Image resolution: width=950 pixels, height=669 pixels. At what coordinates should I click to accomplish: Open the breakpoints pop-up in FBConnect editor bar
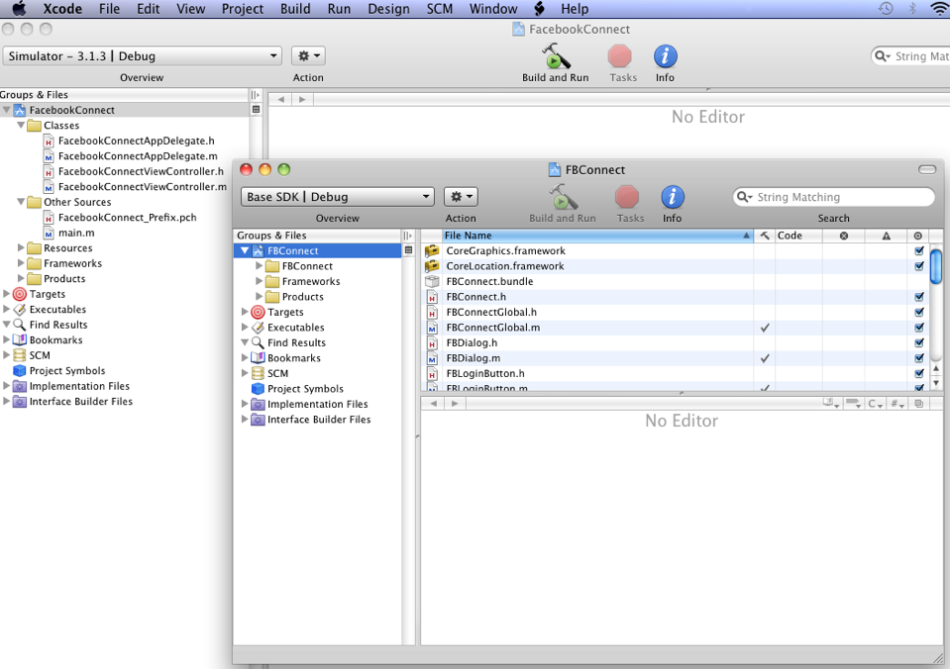point(853,403)
